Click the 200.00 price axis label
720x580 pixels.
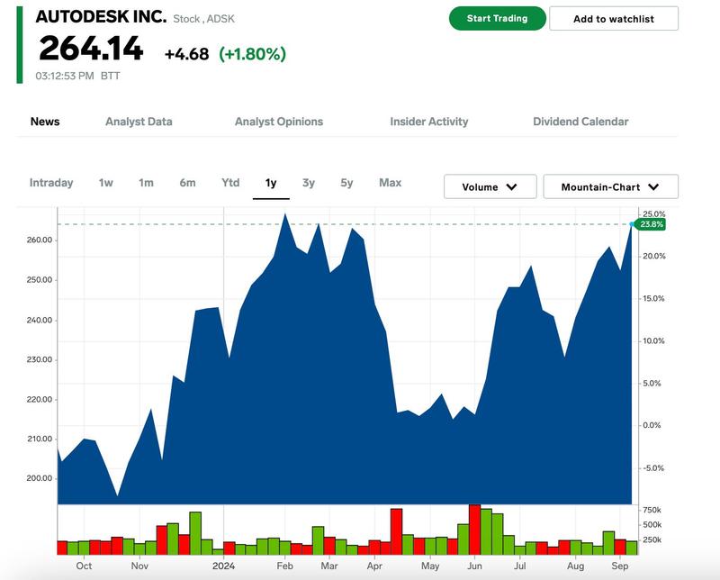[40, 478]
